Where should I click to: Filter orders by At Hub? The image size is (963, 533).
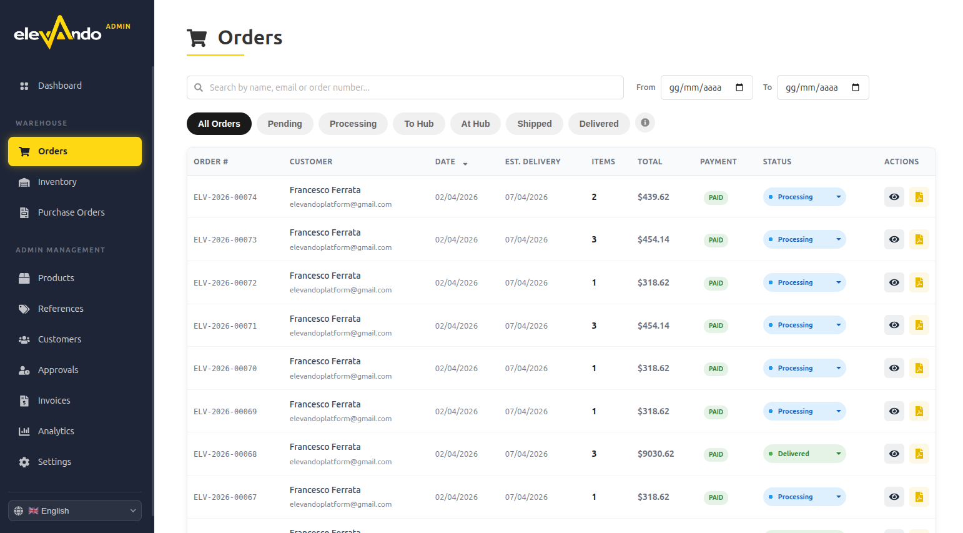[x=476, y=124]
